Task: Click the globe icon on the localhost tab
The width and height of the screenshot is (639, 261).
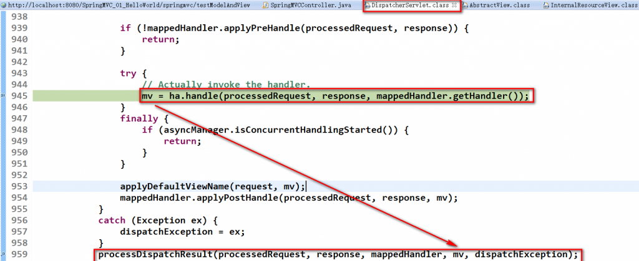Action: pos(4,6)
